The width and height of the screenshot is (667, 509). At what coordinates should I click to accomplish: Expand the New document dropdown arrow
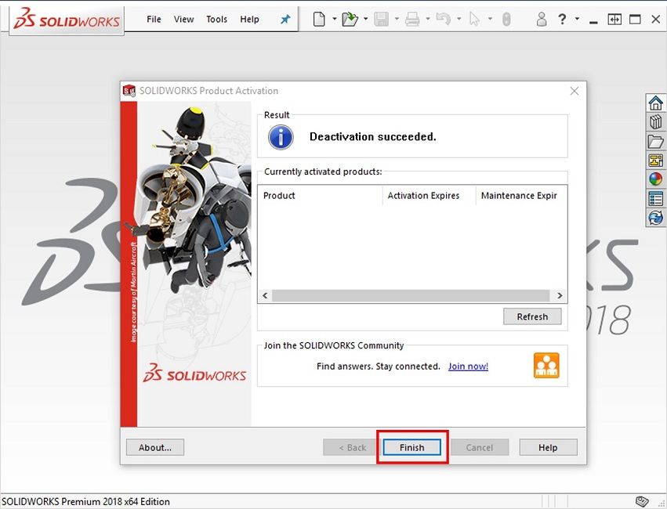coord(335,20)
